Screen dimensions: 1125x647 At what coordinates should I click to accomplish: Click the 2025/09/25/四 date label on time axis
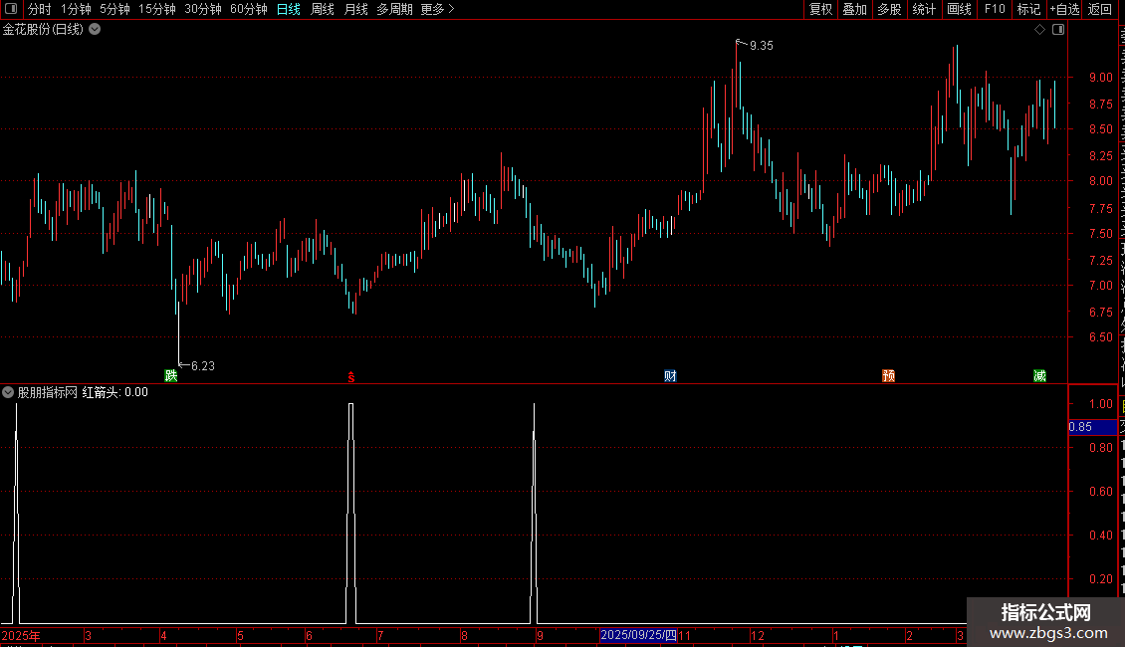coord(638,635)
